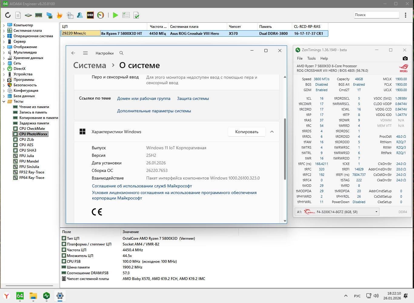Open File Explorer from the taskbar
Screen dimensions: 414x303
click(33, 296)
